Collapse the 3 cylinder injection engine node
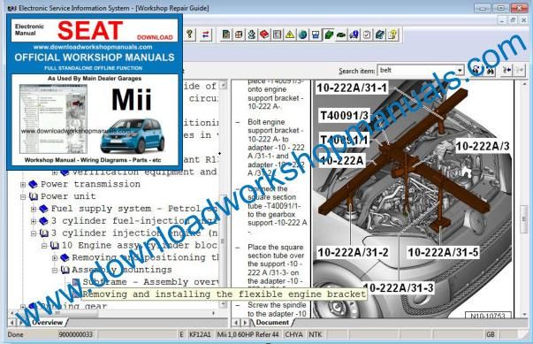Image resolution: width=533 pixels, height=344 pixels. (34, 233)
